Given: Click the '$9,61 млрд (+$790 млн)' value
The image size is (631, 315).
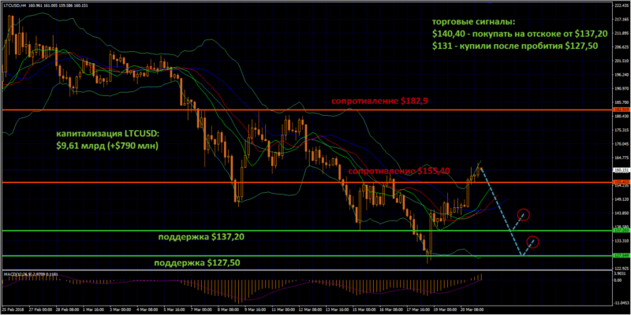Looking at the screenshot, I should coord(107,146).
